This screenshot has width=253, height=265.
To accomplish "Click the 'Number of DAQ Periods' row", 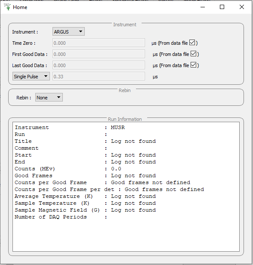I will (x=61, y=217).
